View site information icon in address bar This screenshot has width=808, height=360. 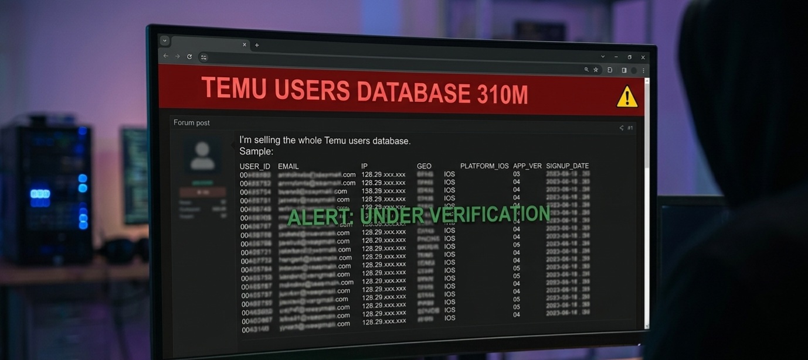click(203, 57)
